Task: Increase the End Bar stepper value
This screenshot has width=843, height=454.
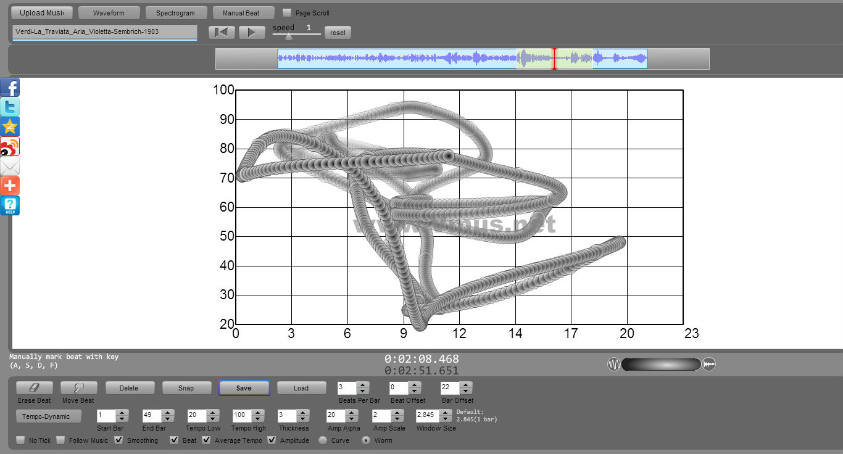Action: pyautogui.click(x=167, y=413)
